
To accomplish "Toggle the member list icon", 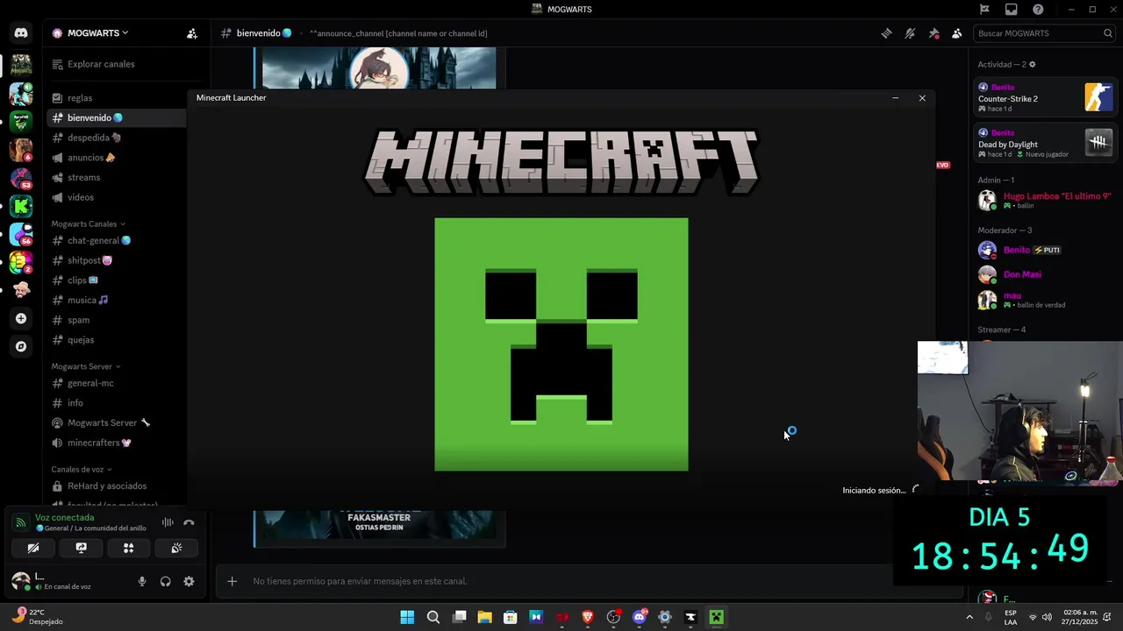I will point(957,33).
